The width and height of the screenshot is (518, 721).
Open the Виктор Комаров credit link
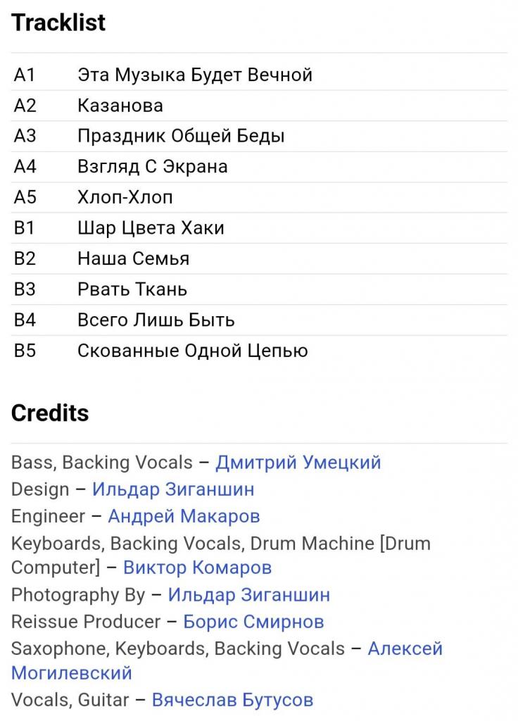click(x=197, y=568)
